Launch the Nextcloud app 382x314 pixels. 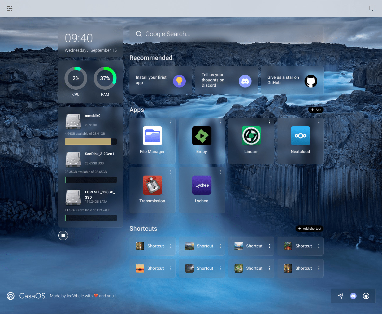(x=300, y=136)
